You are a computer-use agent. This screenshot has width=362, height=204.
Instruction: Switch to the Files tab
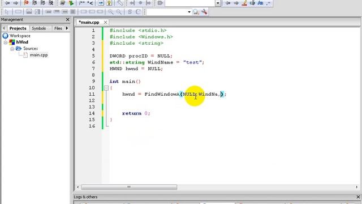58,28
